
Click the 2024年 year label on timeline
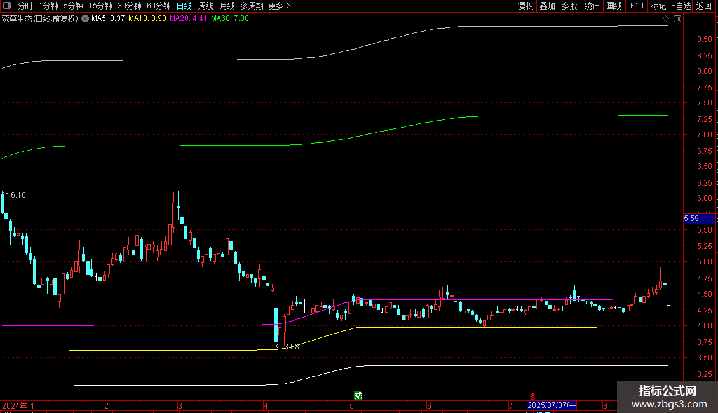(14, 405)
